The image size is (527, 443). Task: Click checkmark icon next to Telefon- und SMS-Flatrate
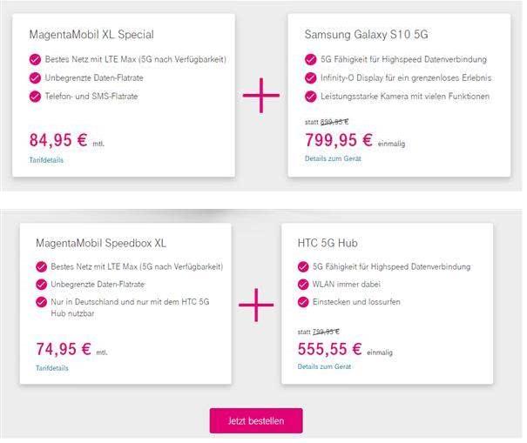point(35,96)
